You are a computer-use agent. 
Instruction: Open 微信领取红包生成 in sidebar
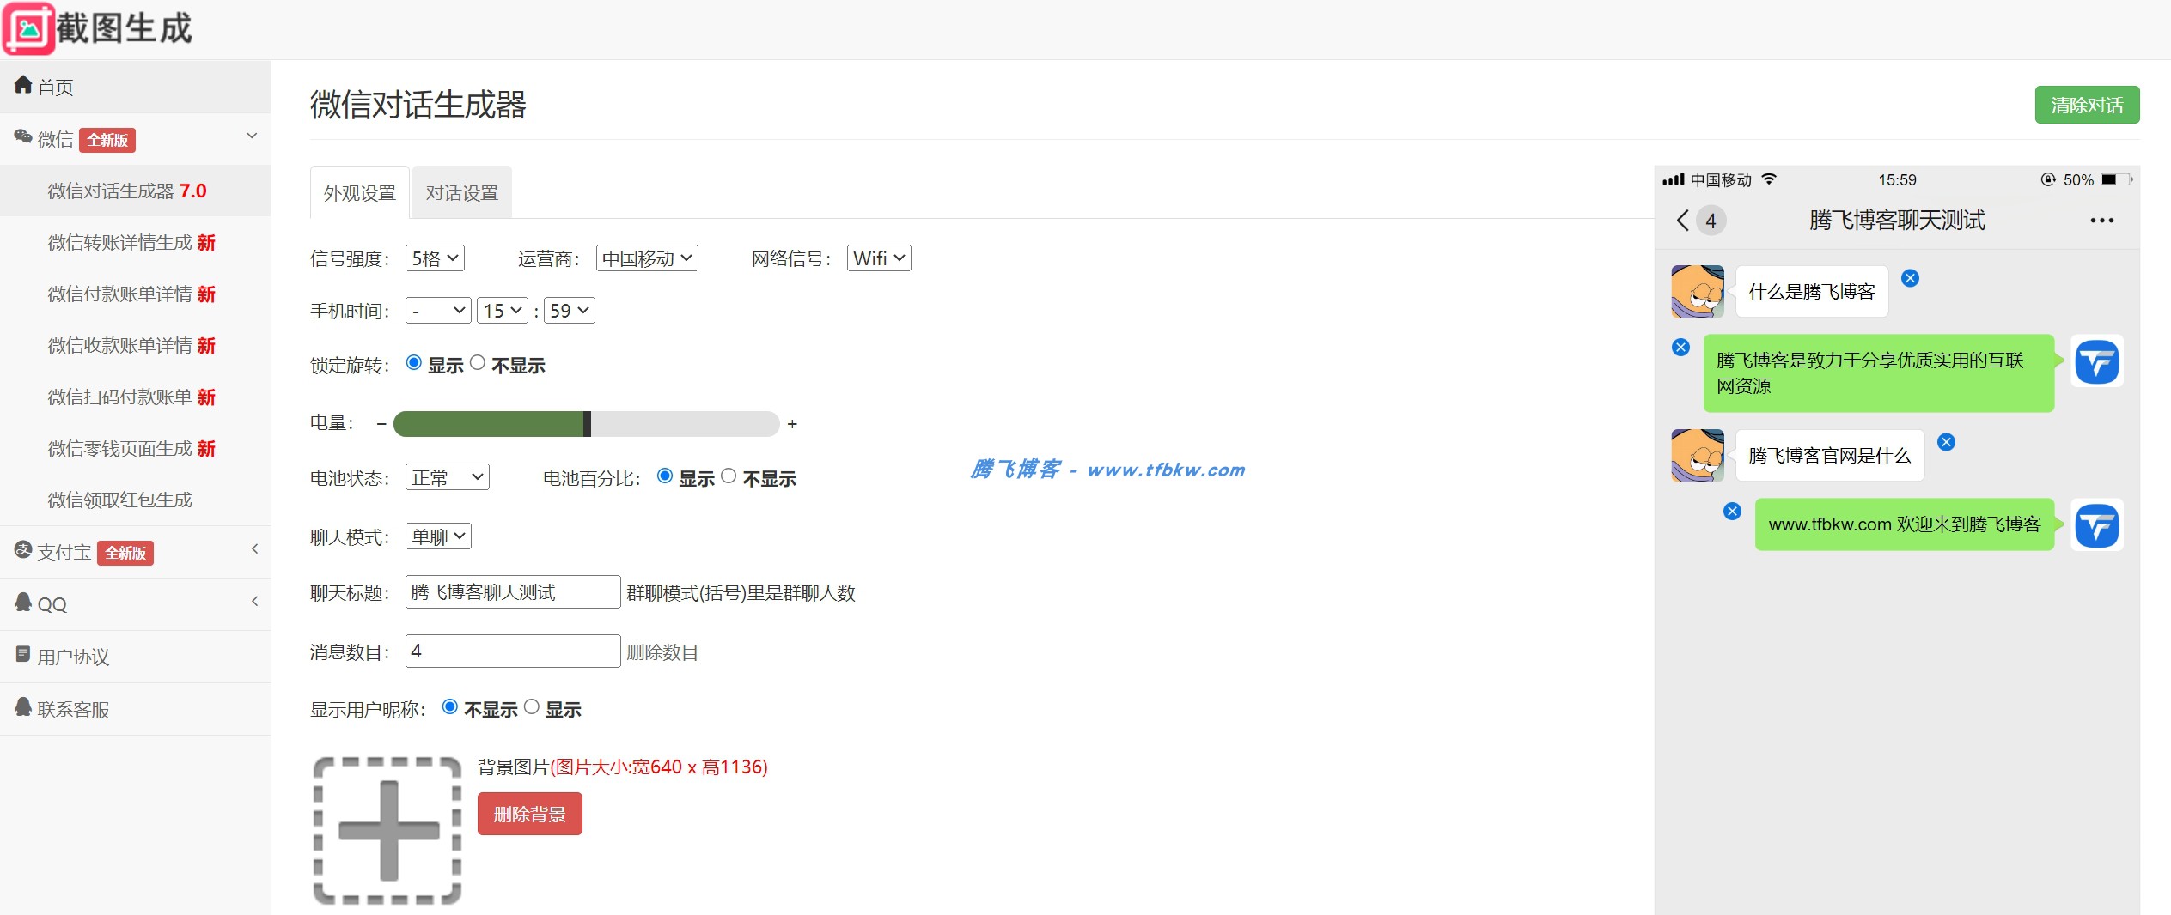pyautogui.click(x=136, y=500)
